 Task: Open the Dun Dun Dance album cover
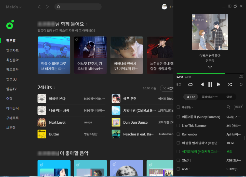[x=116, y=122]
